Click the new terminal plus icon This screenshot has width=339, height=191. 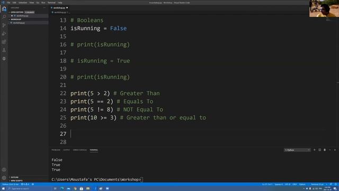315,150
